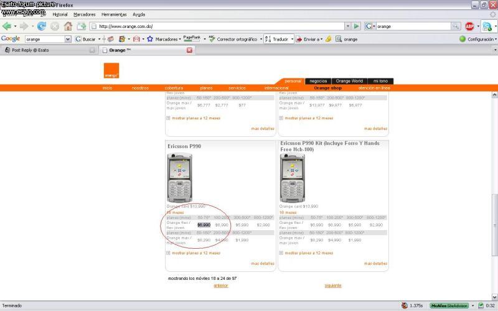Image resolution: width=498 pixels, height=311 pixels.
Task: Switch to the 'Post Reply @ Esato' tab
Action: [49, 50]
